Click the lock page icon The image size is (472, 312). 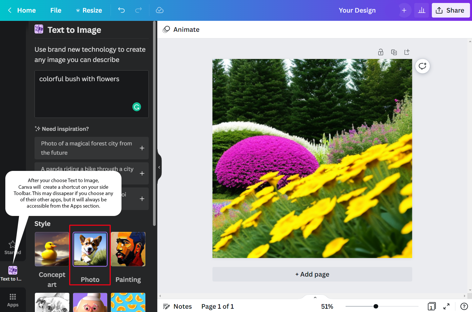coord(381,52)
